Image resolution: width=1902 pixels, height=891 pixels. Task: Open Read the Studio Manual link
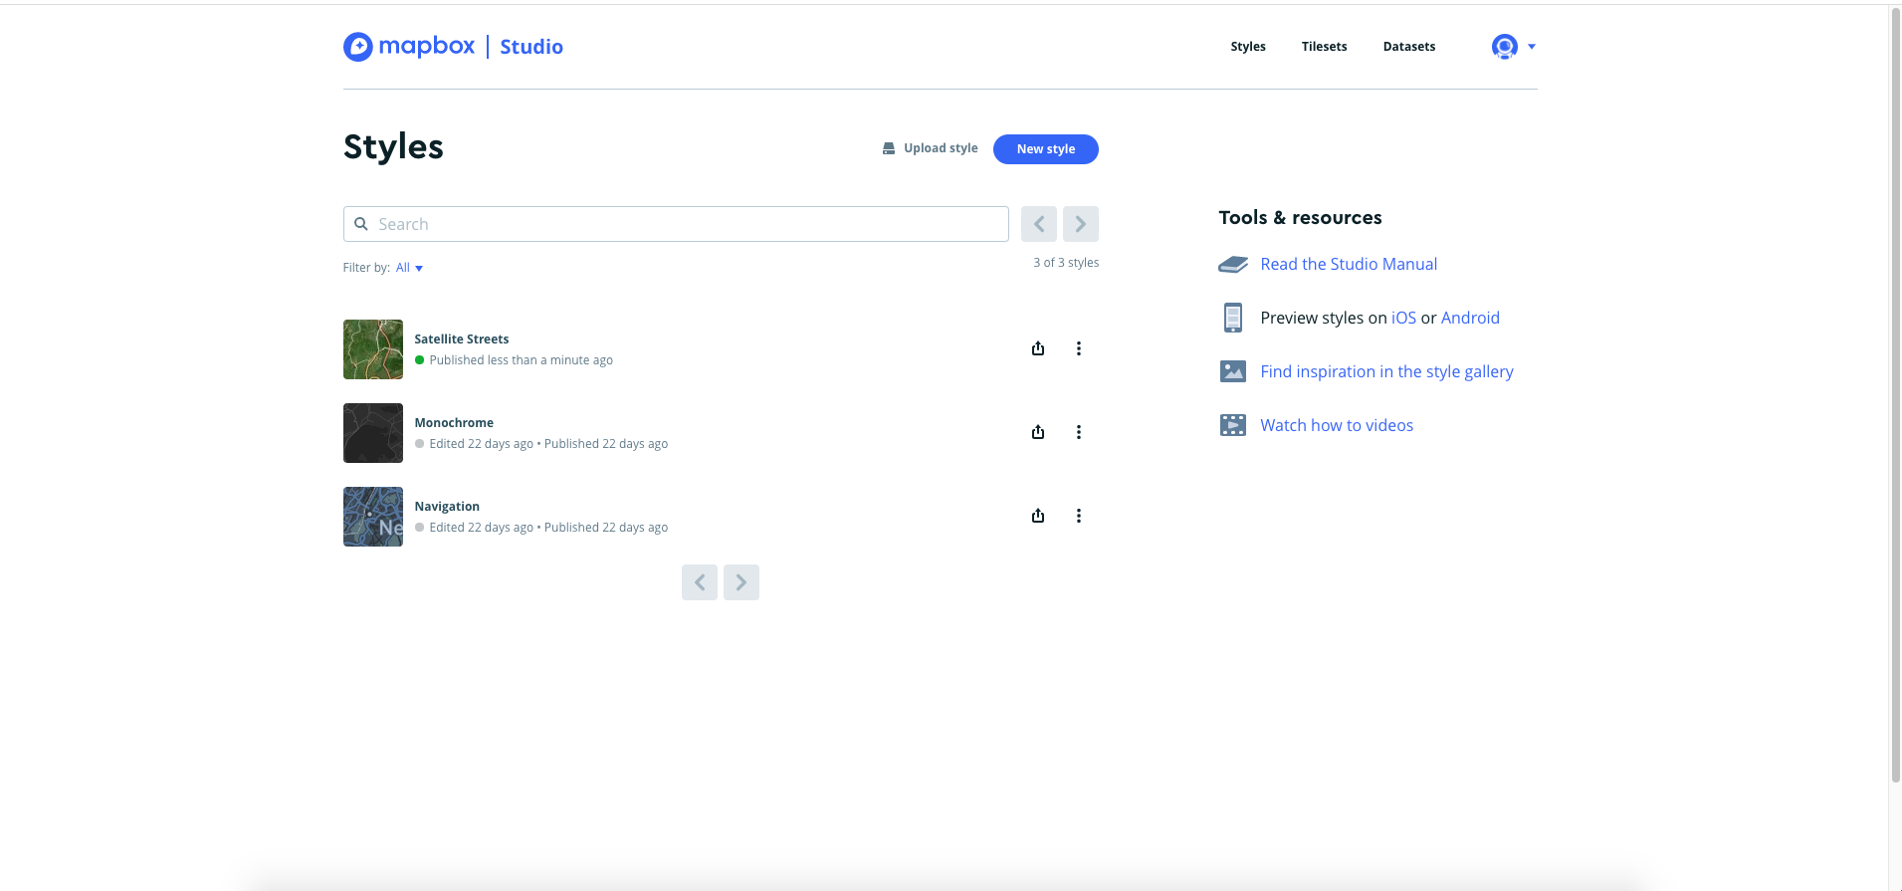pyautogui.click(x=1348, y=264)
